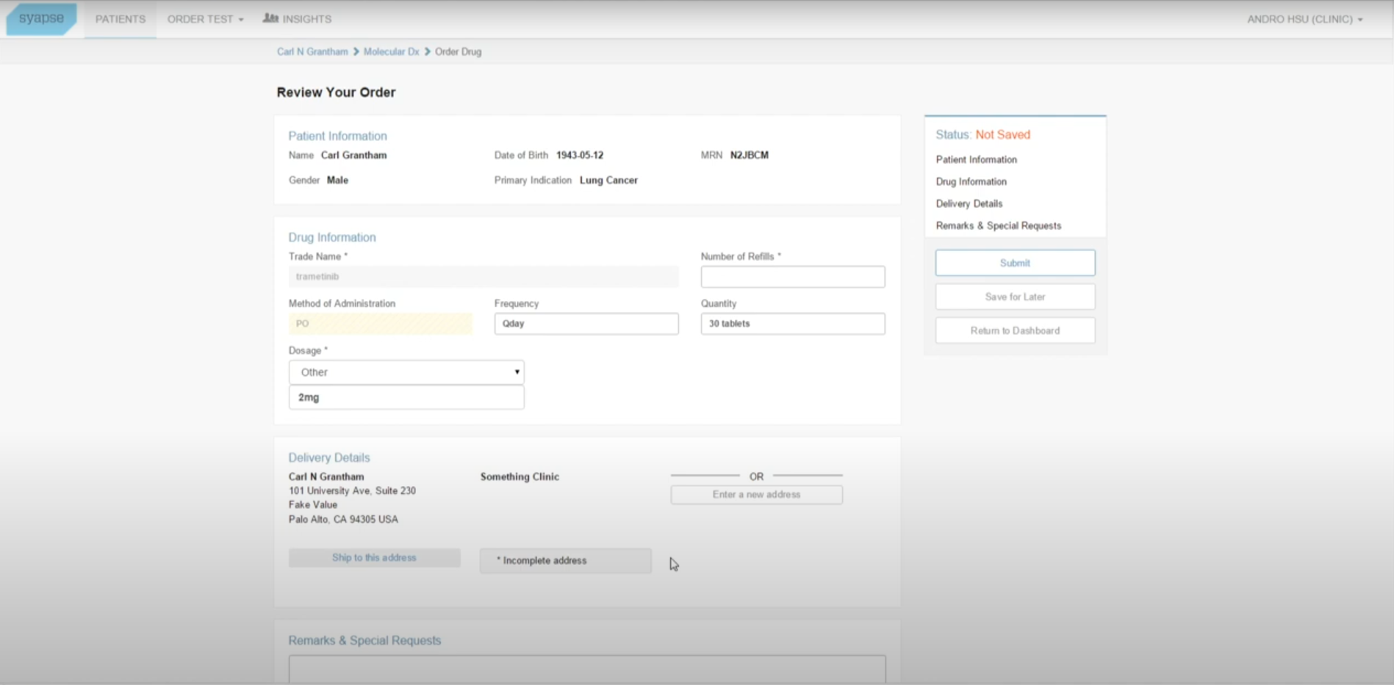Open the Dosage dropdown
This screenshot has width=1394, height=685.
coord(406,372)
